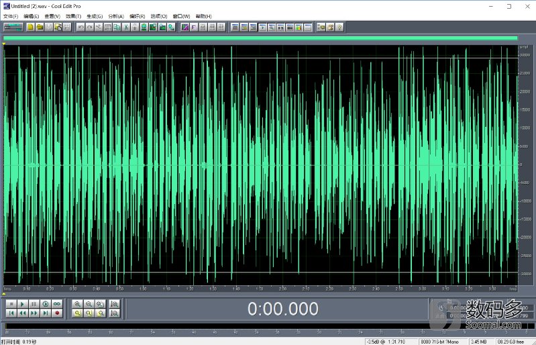Viewport: 536px width, 345px height.
Task: Enable Play Looped infinity button
Action: (57, 304)
